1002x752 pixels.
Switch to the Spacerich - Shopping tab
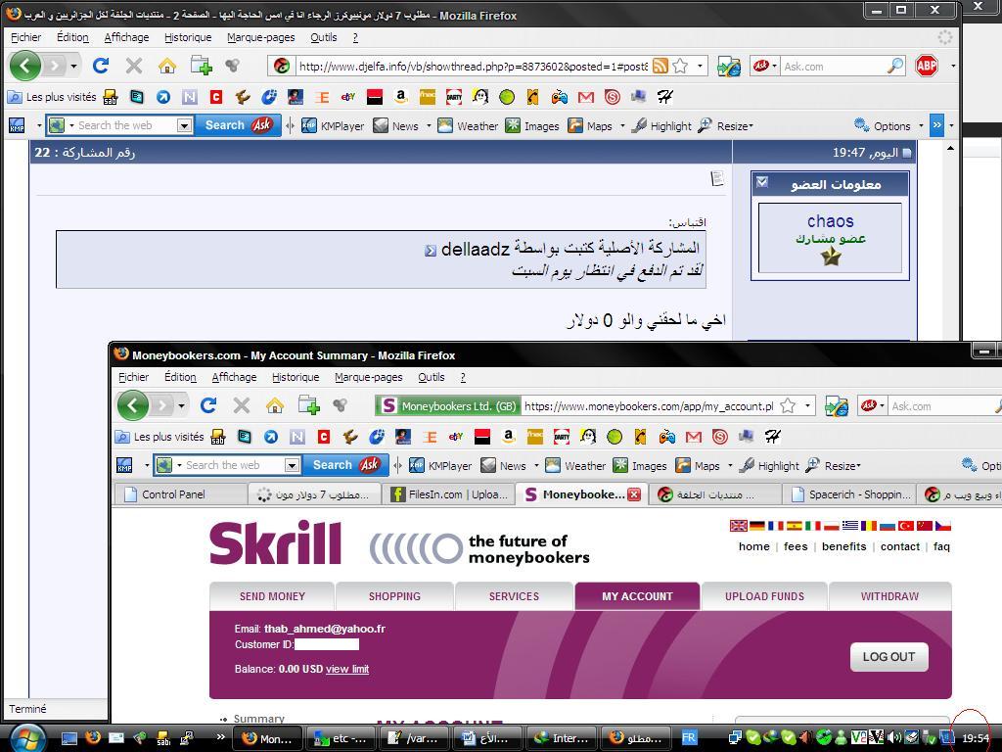coord(848,494)
